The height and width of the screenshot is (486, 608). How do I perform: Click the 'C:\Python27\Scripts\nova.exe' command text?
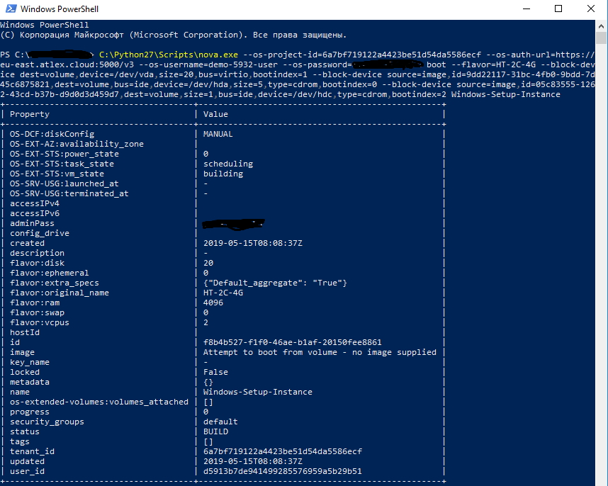click(169, 55)
